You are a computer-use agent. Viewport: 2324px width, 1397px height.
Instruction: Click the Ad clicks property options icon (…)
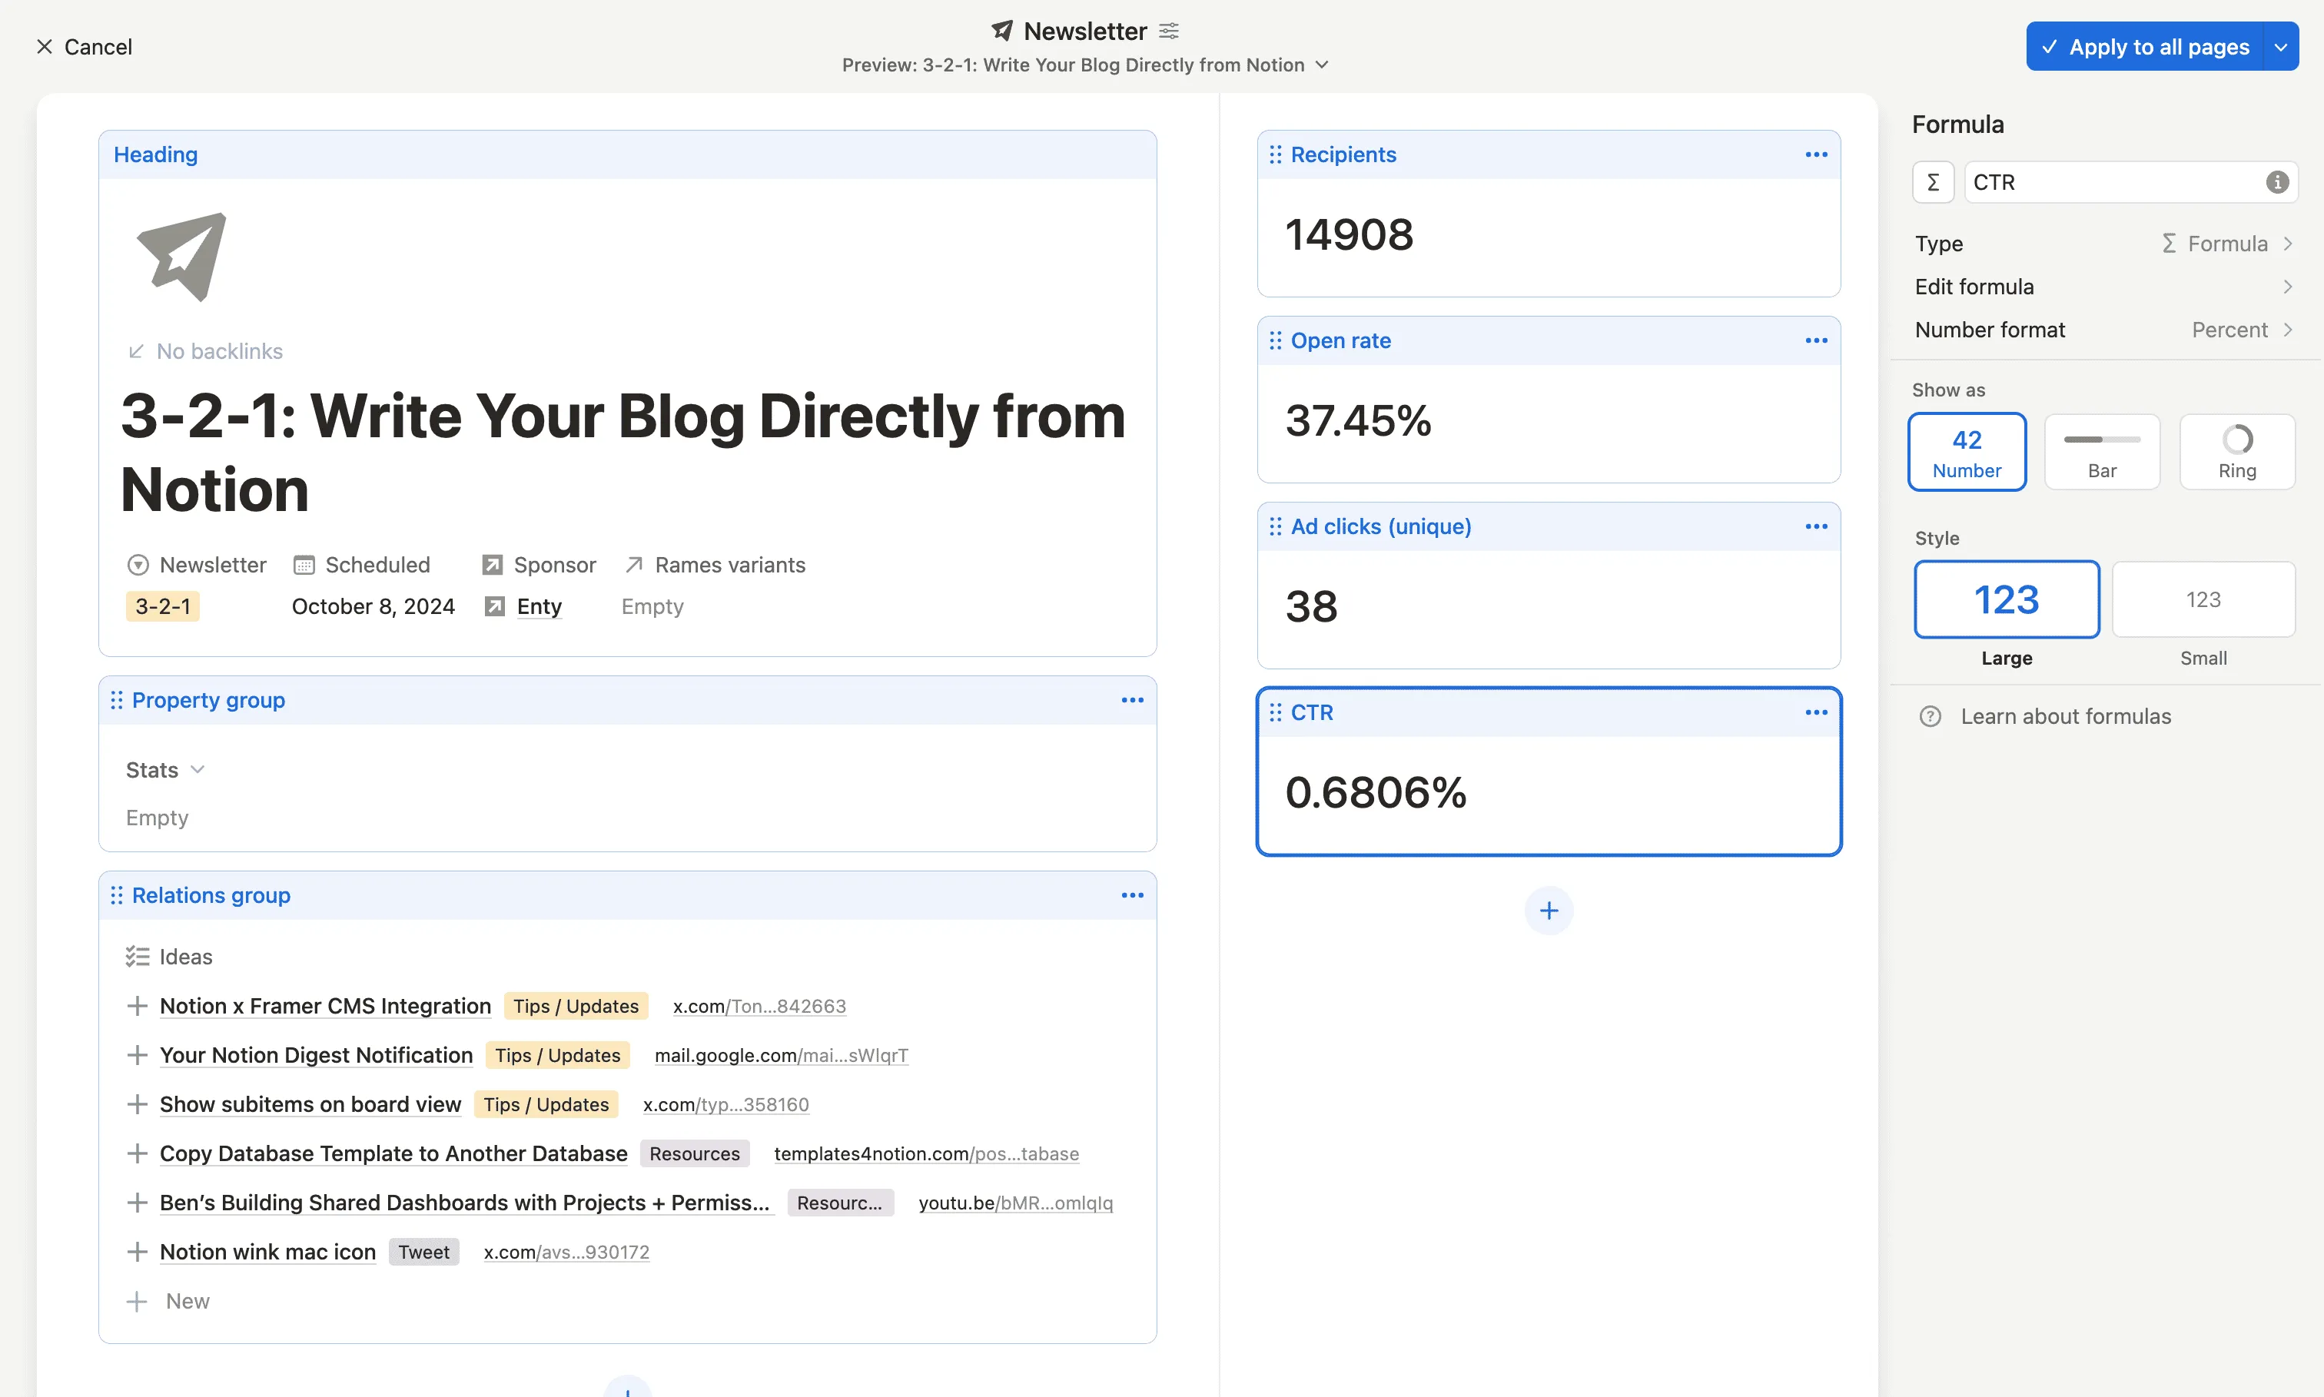point(1816,526)
